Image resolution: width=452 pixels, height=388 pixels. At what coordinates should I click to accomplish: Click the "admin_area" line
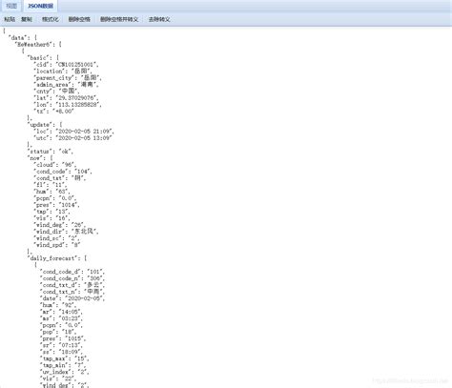pos(66,85)
